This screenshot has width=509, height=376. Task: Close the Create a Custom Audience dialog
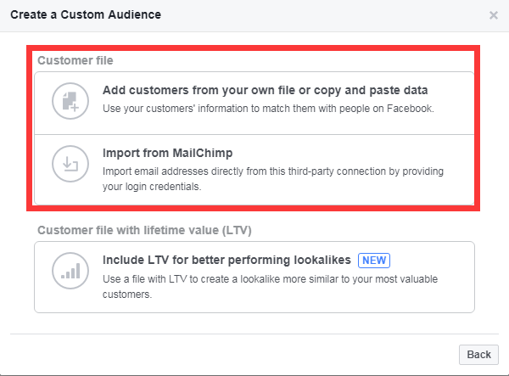494,15
